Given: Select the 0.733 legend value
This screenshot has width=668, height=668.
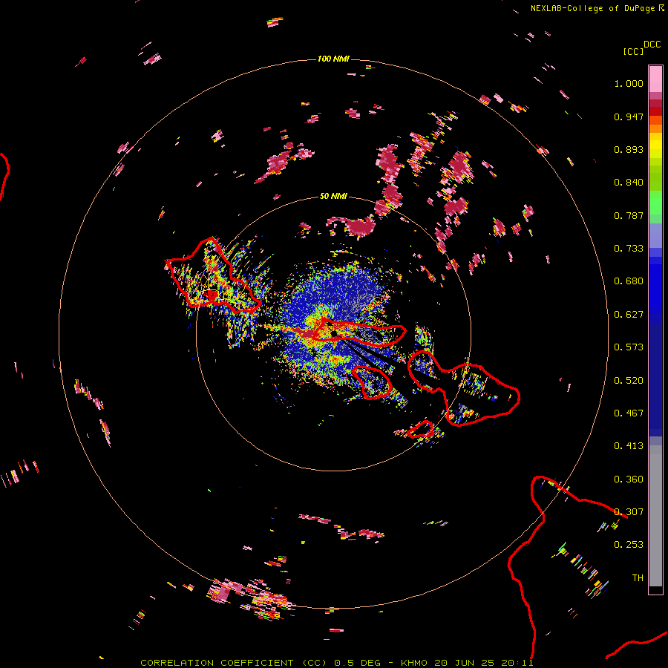Looking at the screenshot, I should click(629, 249).
